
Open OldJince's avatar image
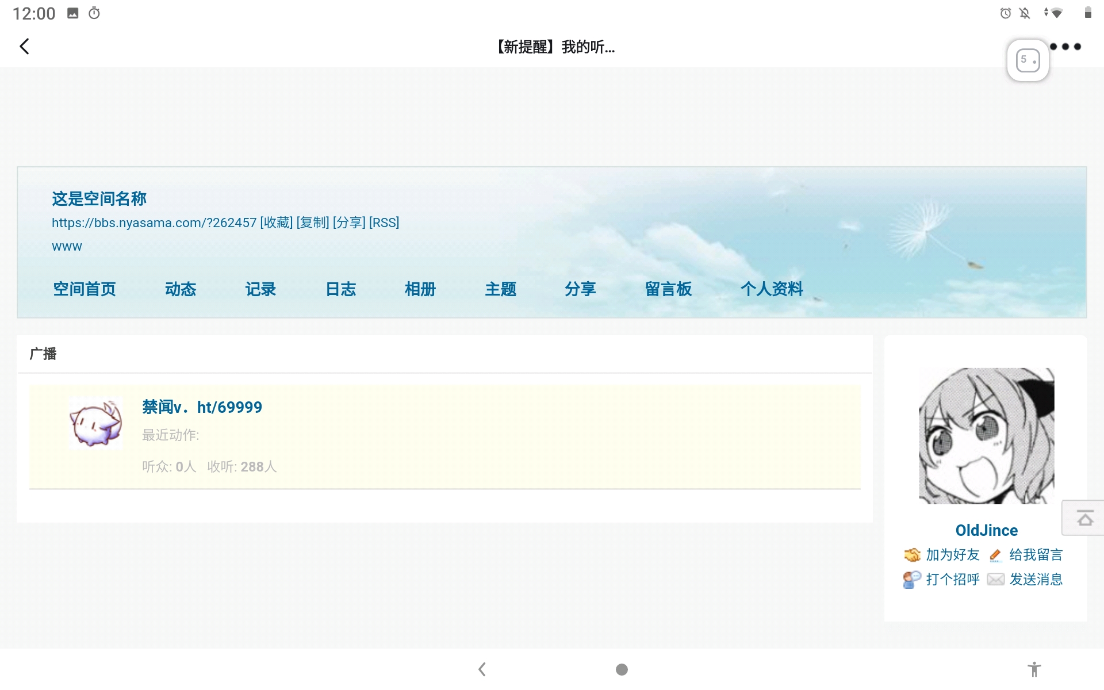tap(986, 436)
